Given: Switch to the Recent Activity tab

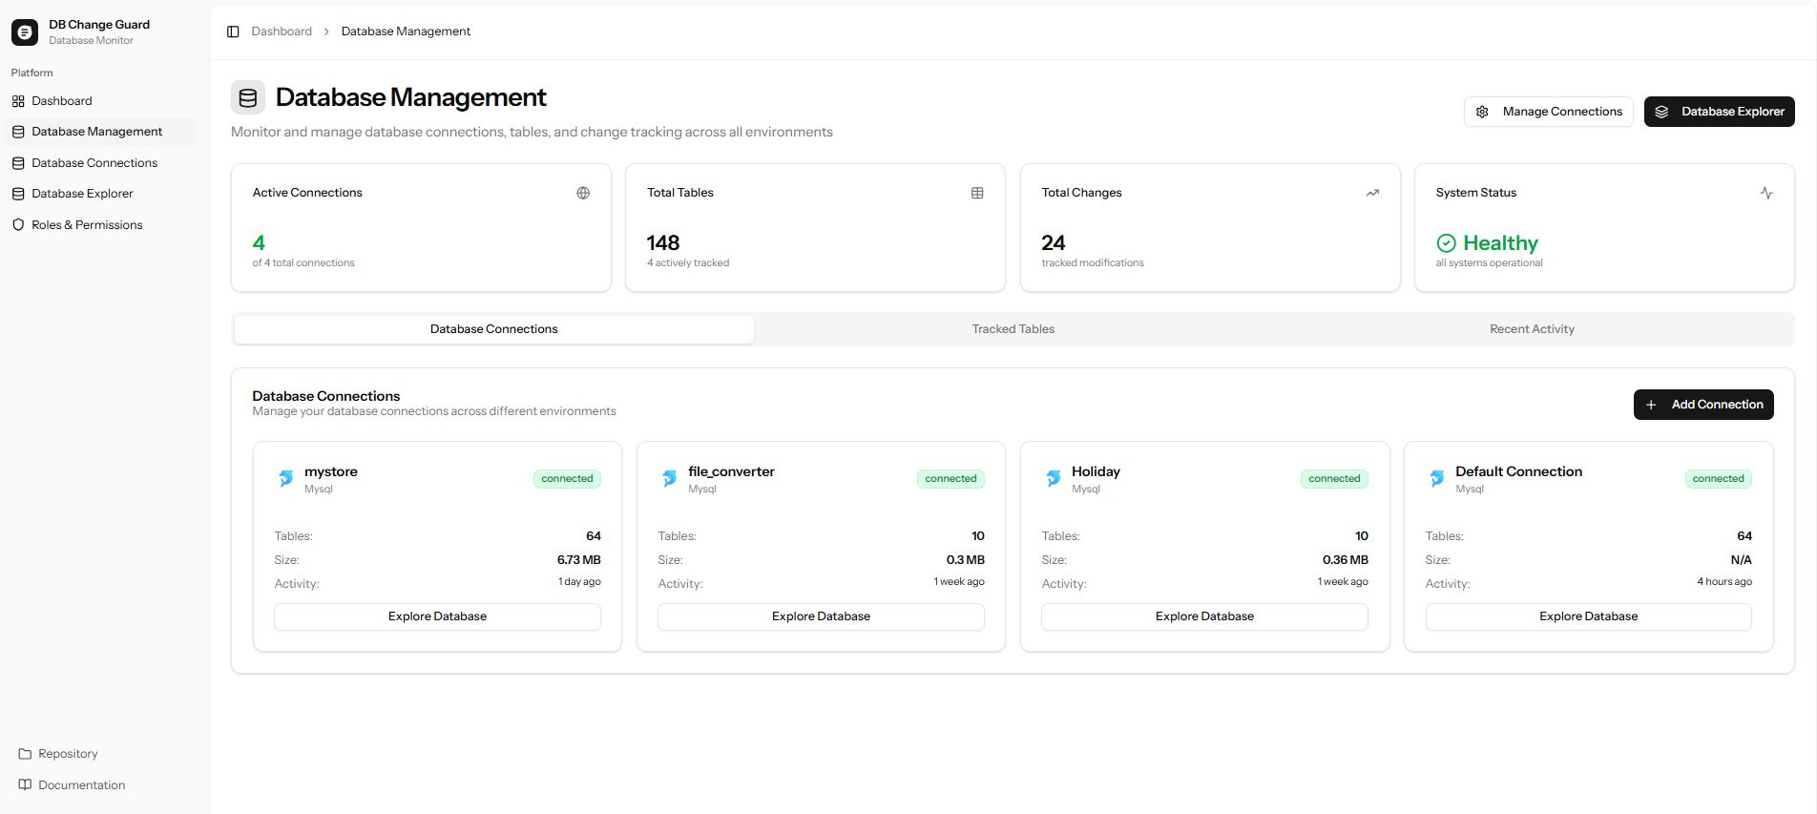Looking at the screenshot, I should tap(1532, 329).
